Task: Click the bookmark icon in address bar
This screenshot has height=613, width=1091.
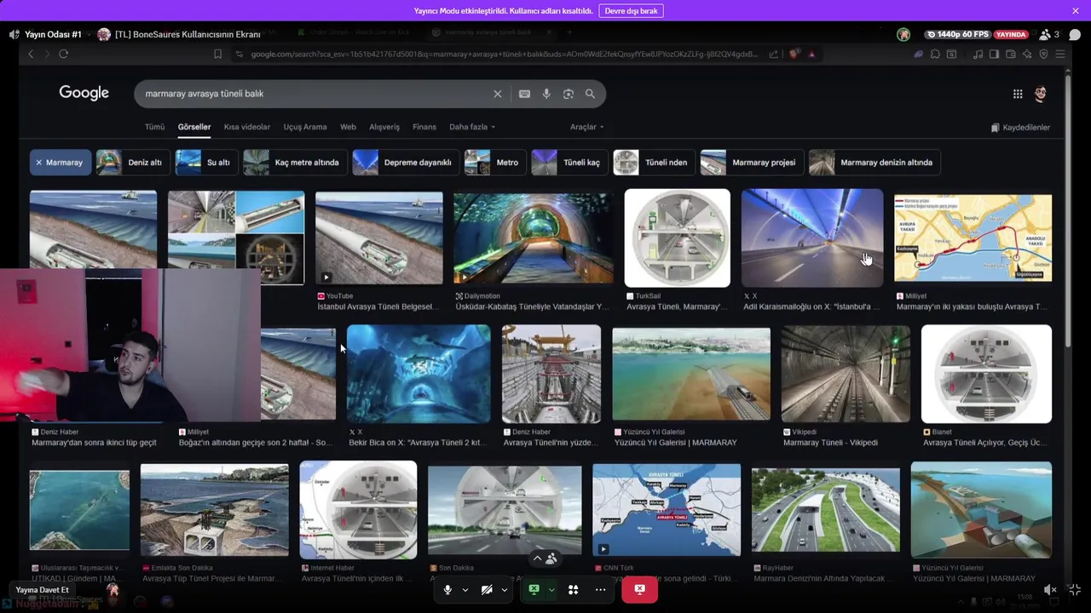Action: (217, 54)
